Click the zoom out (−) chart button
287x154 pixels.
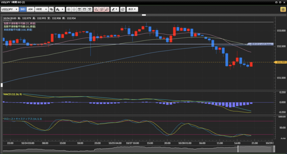[x=74, y=9]
